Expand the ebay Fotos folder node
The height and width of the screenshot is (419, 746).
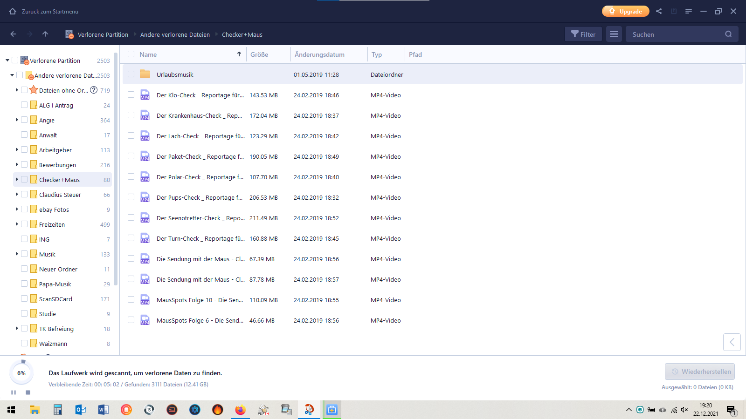(17, 209)
